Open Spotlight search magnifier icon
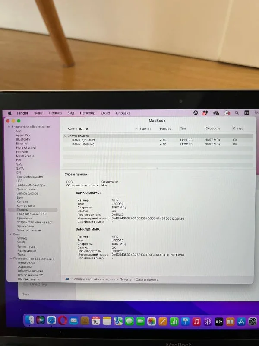The height and width of the screenshot is (346, 259). click(237, 113)
